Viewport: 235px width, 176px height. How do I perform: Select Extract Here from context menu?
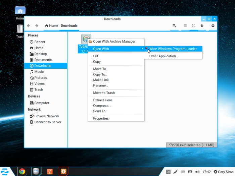coord(102,100)
